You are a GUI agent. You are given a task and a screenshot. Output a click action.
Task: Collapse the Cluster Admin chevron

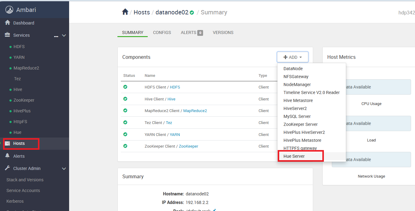pos(64,168)
